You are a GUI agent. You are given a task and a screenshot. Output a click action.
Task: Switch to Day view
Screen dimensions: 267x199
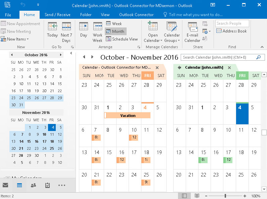click(84, 30)
